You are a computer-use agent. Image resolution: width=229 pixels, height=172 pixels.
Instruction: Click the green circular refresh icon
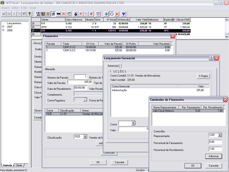click(112, 14)
